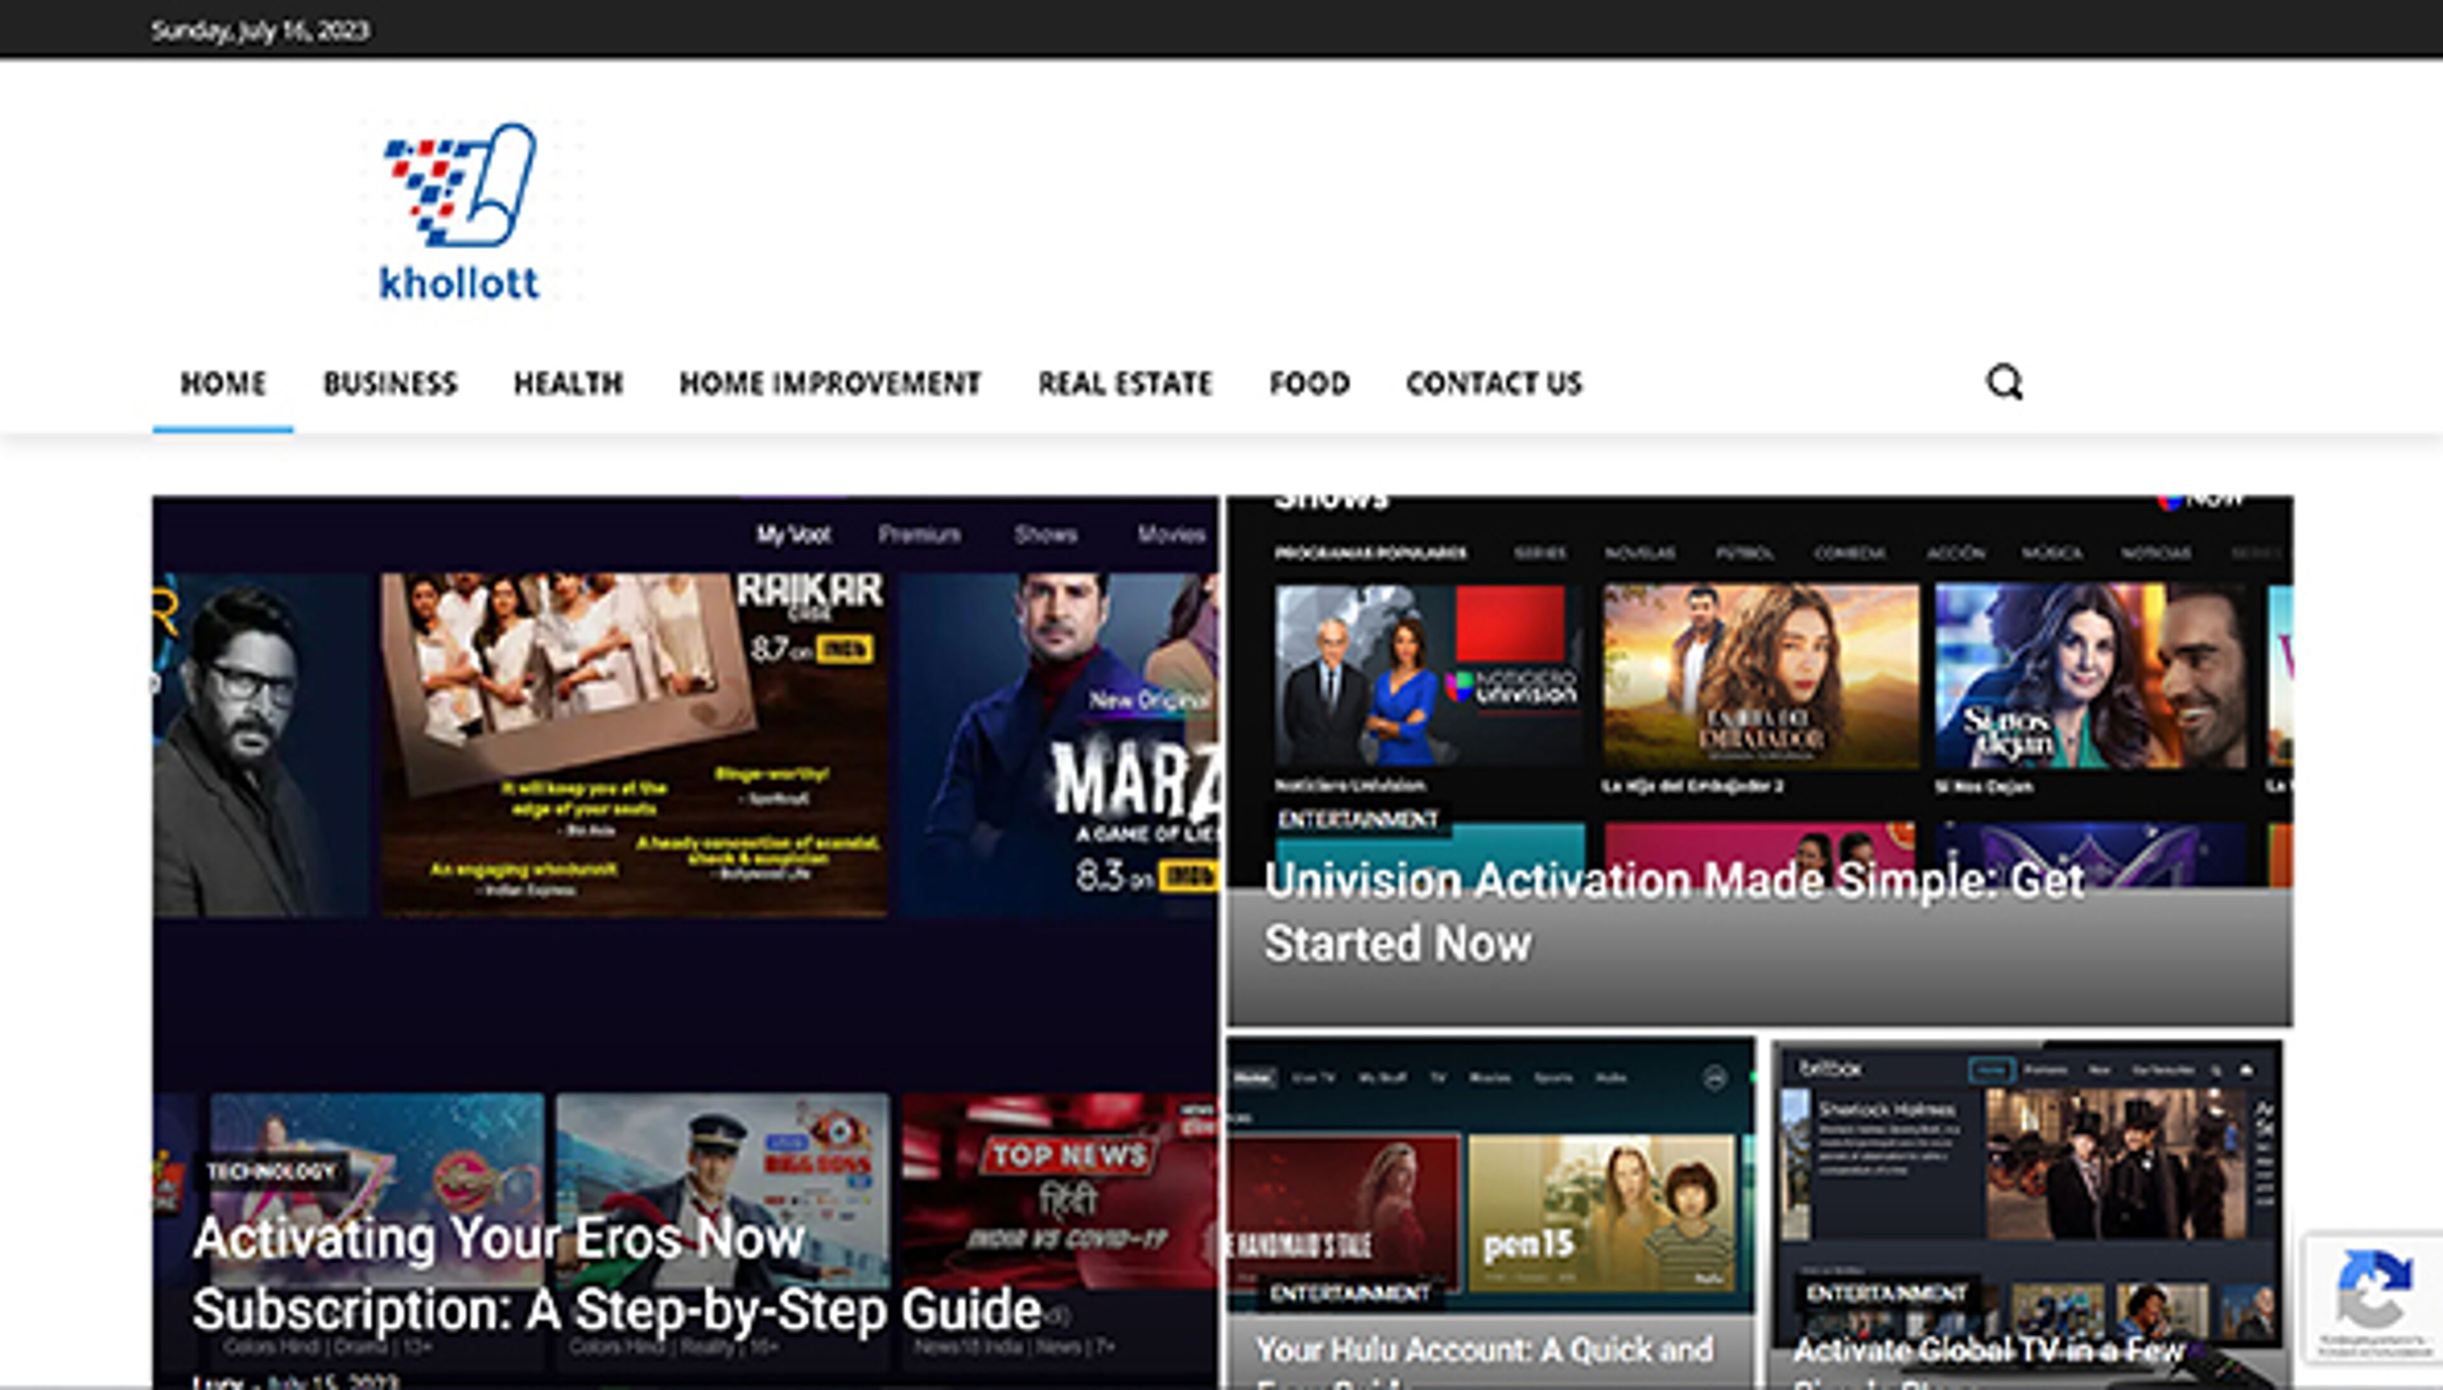Click Sunday, July 16, 2023 date text
The height and width of the screenshot is (1390, 2443).
[x=260, y=31]
